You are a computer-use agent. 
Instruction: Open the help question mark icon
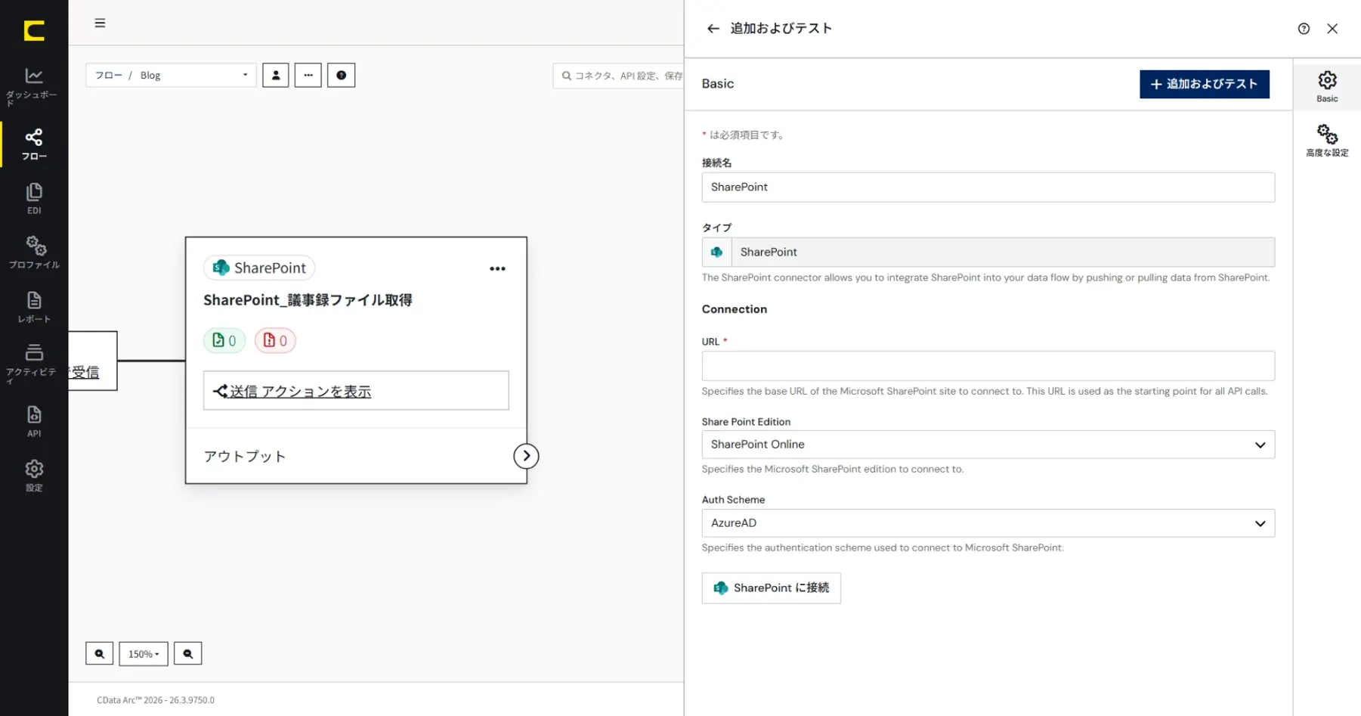tap(1304, 29)
